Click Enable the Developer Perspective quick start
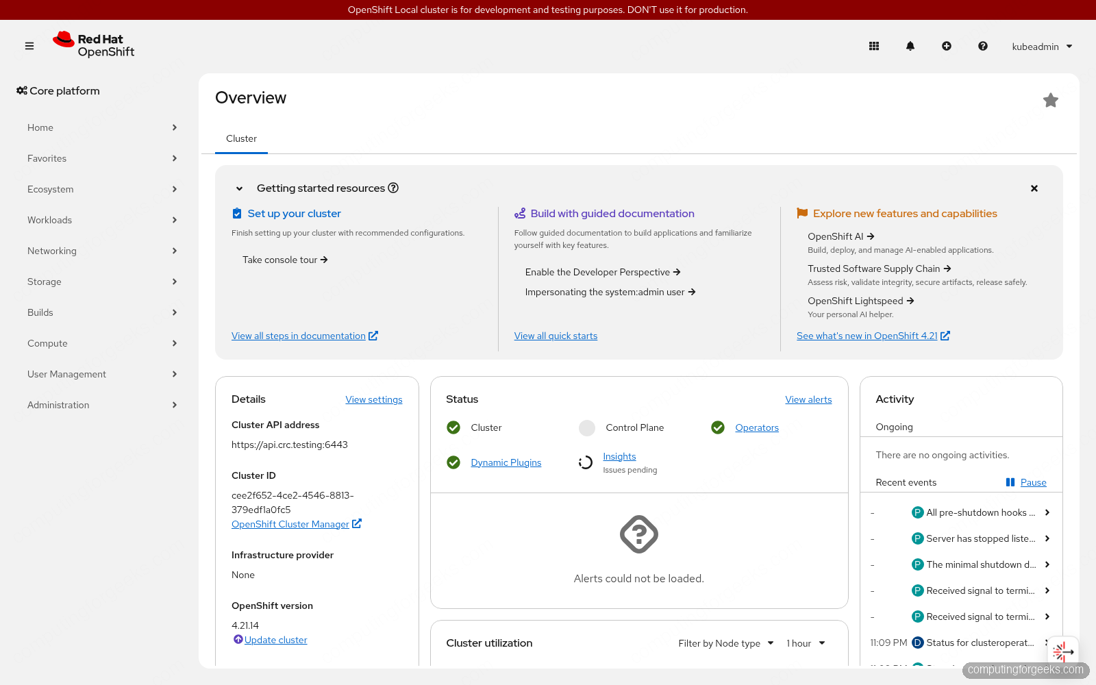This screenshot has height=685, width=1096. [x=603, y=272]
